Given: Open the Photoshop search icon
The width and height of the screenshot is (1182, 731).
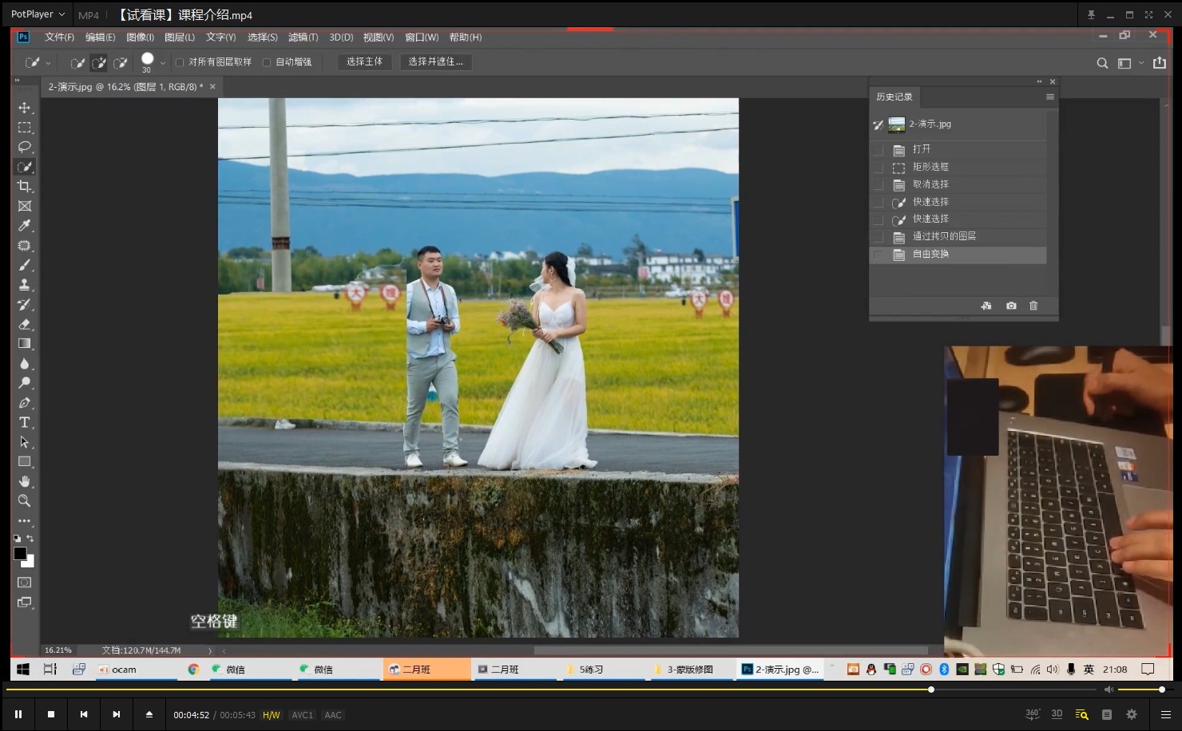Looking at the screenshot, I should tap(1102, 63).
